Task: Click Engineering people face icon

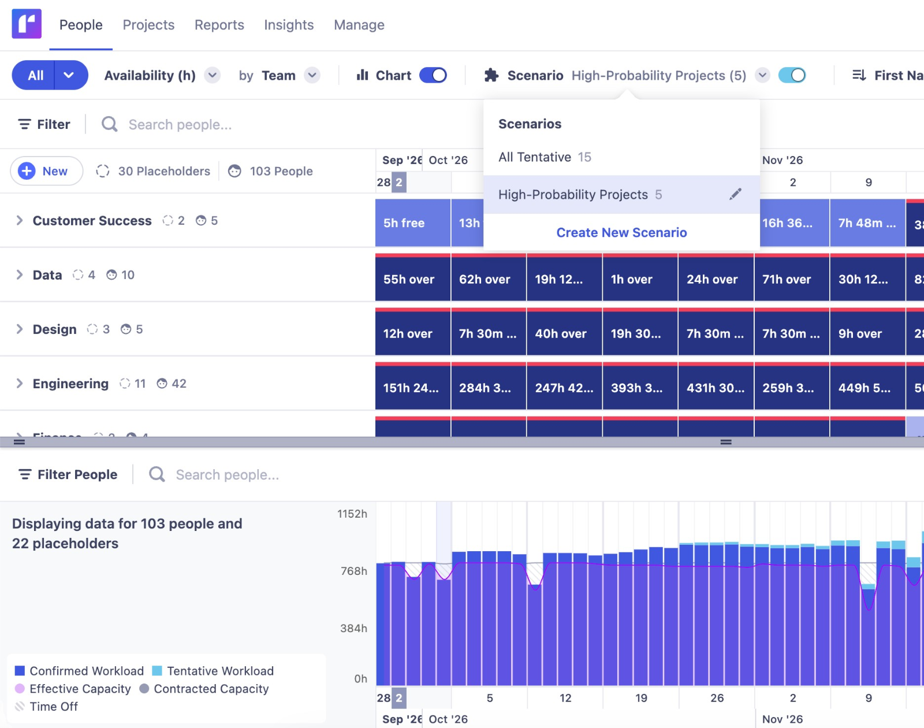Action: click(x=162, y=384)
